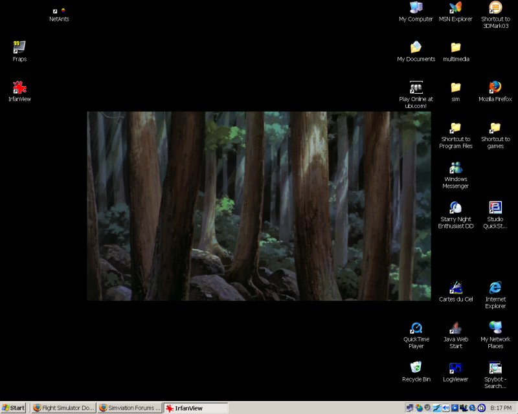Open Starry Night Enthusiast DD
This screenshot has height=414, width=518.
(456, 208)
